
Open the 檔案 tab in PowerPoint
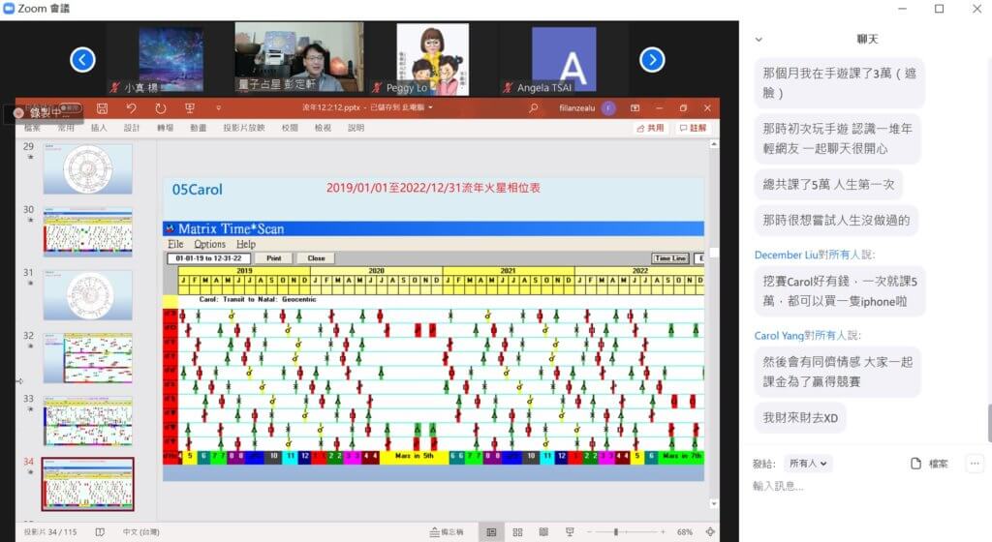click(32, 128)
